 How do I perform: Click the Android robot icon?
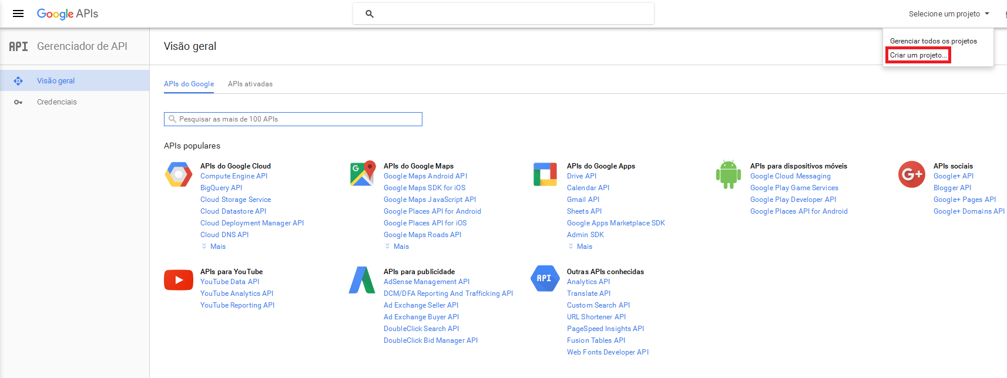coord(729,174)
